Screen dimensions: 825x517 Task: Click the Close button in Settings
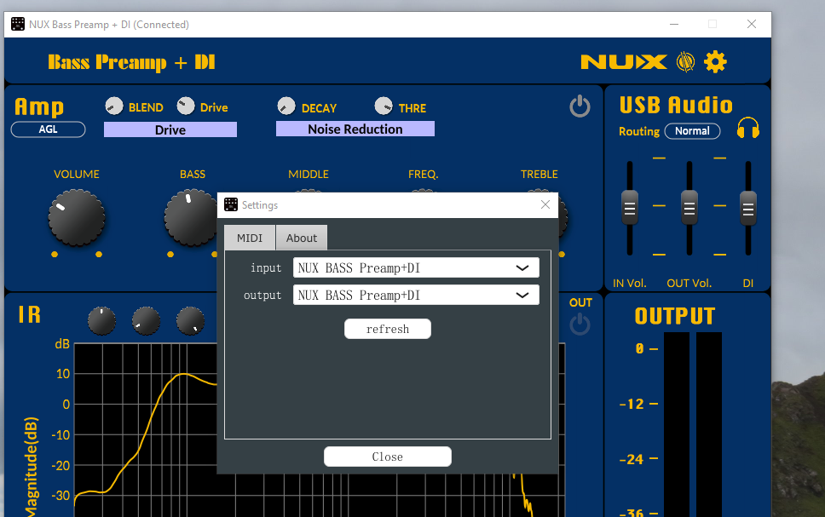pos(388,457)
